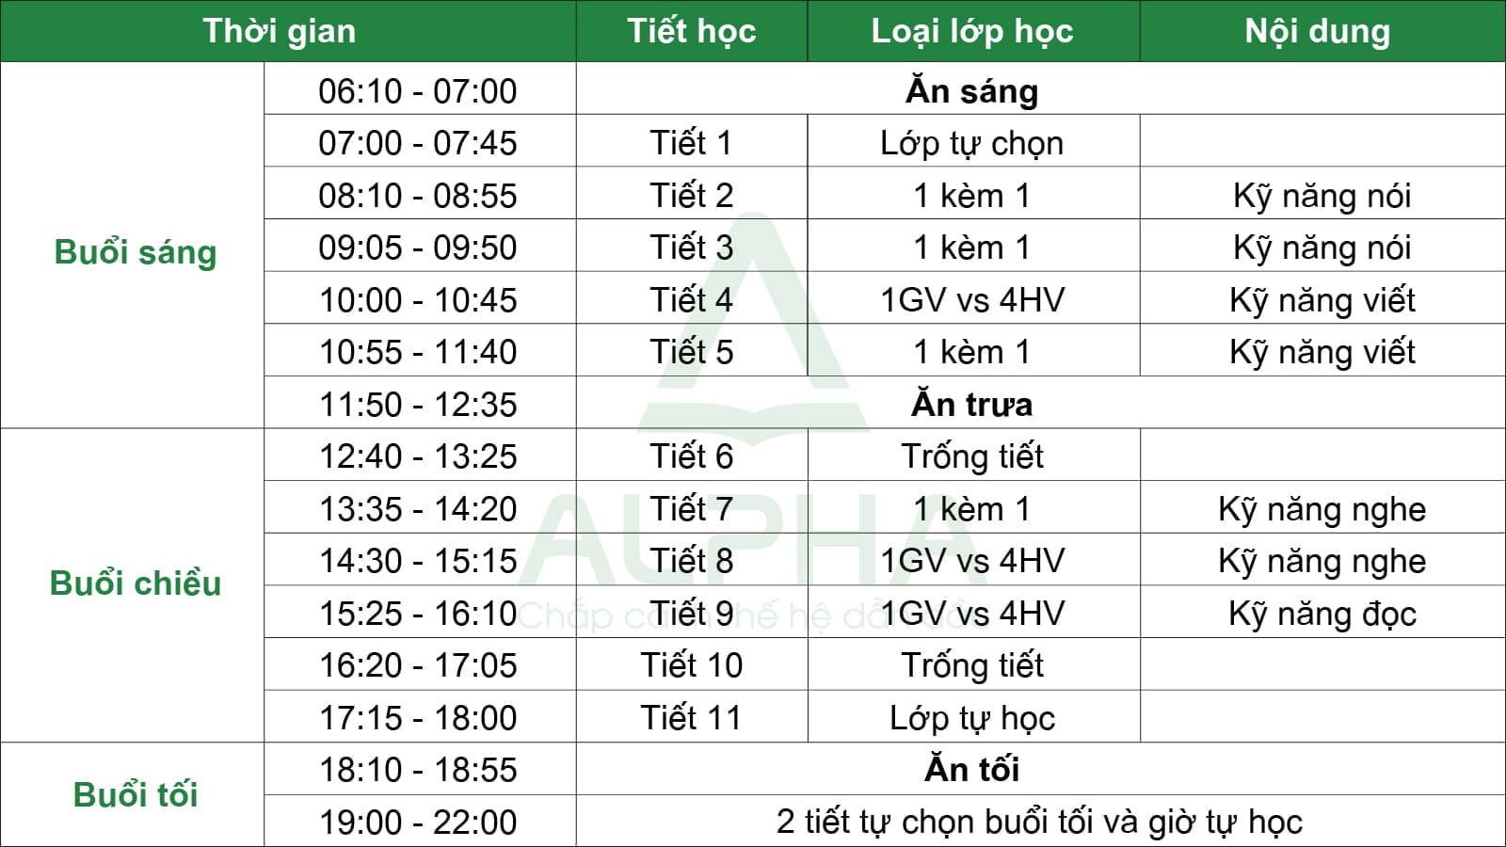Select "Lớp tự chọn" class type

coord(973,141)
